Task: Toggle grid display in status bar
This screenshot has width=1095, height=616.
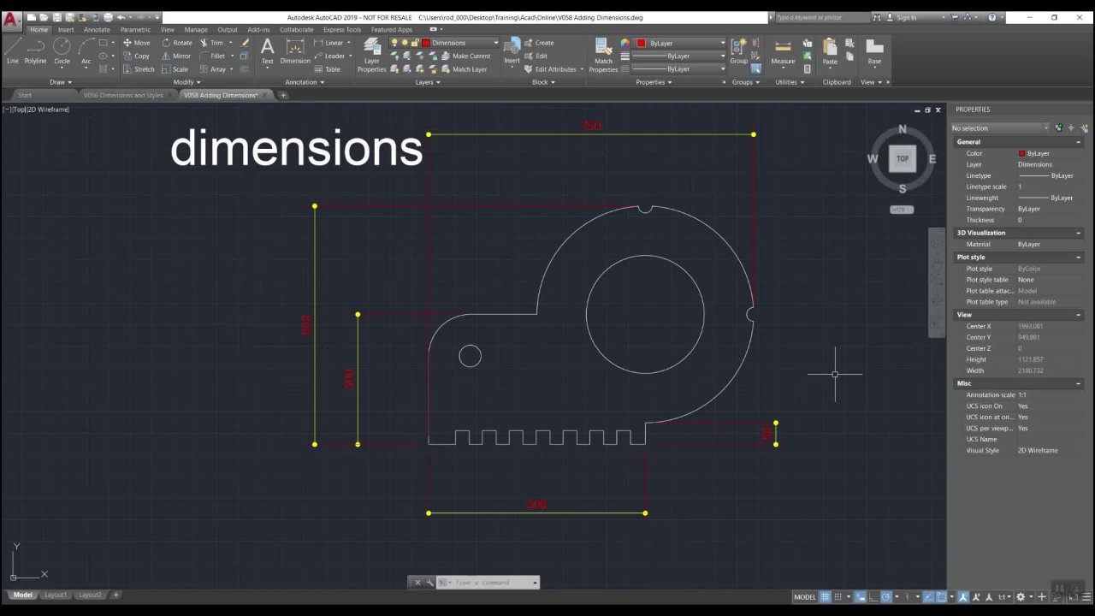Action: [x=826, y=596]
